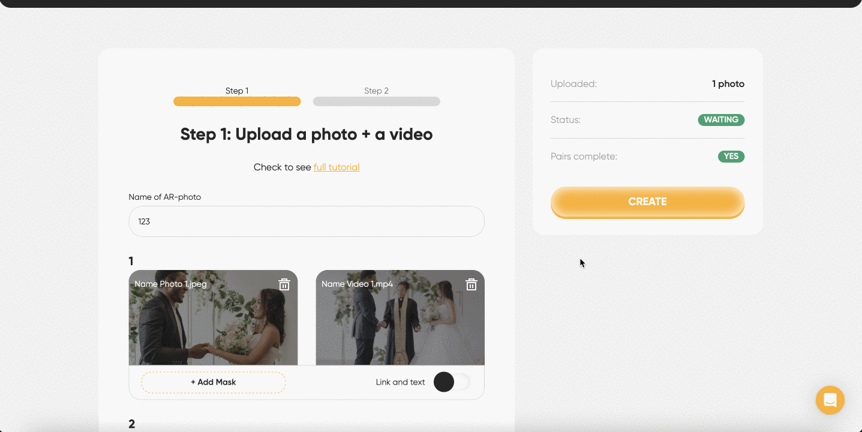Switch to Step 2 progress tab

click(376, 97)
